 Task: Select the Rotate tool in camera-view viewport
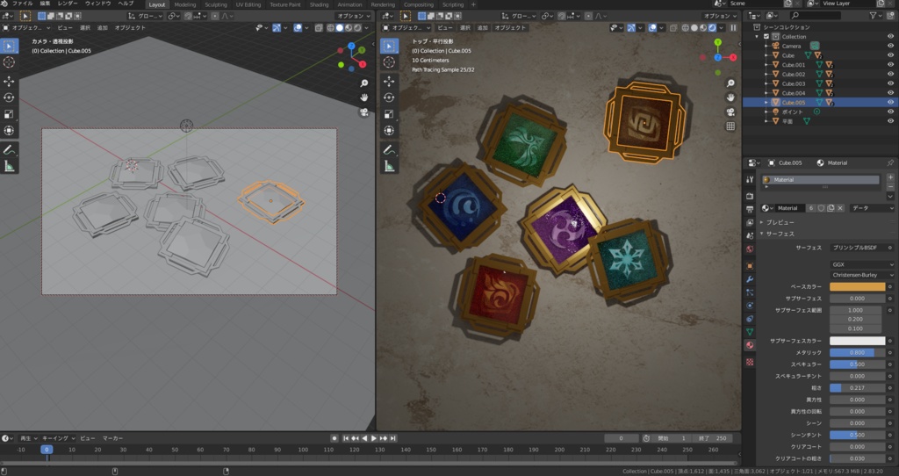[9, 97]
